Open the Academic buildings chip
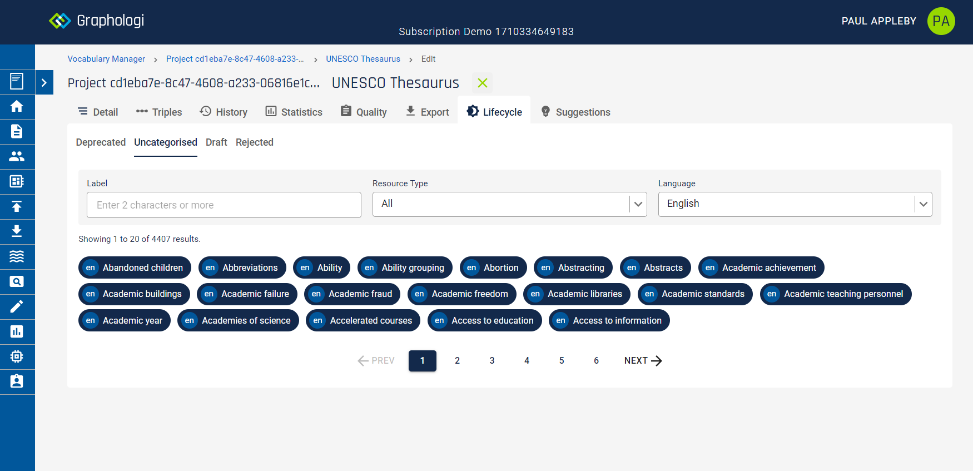Screen dimensions: 973x471 [x=134, y=294]
